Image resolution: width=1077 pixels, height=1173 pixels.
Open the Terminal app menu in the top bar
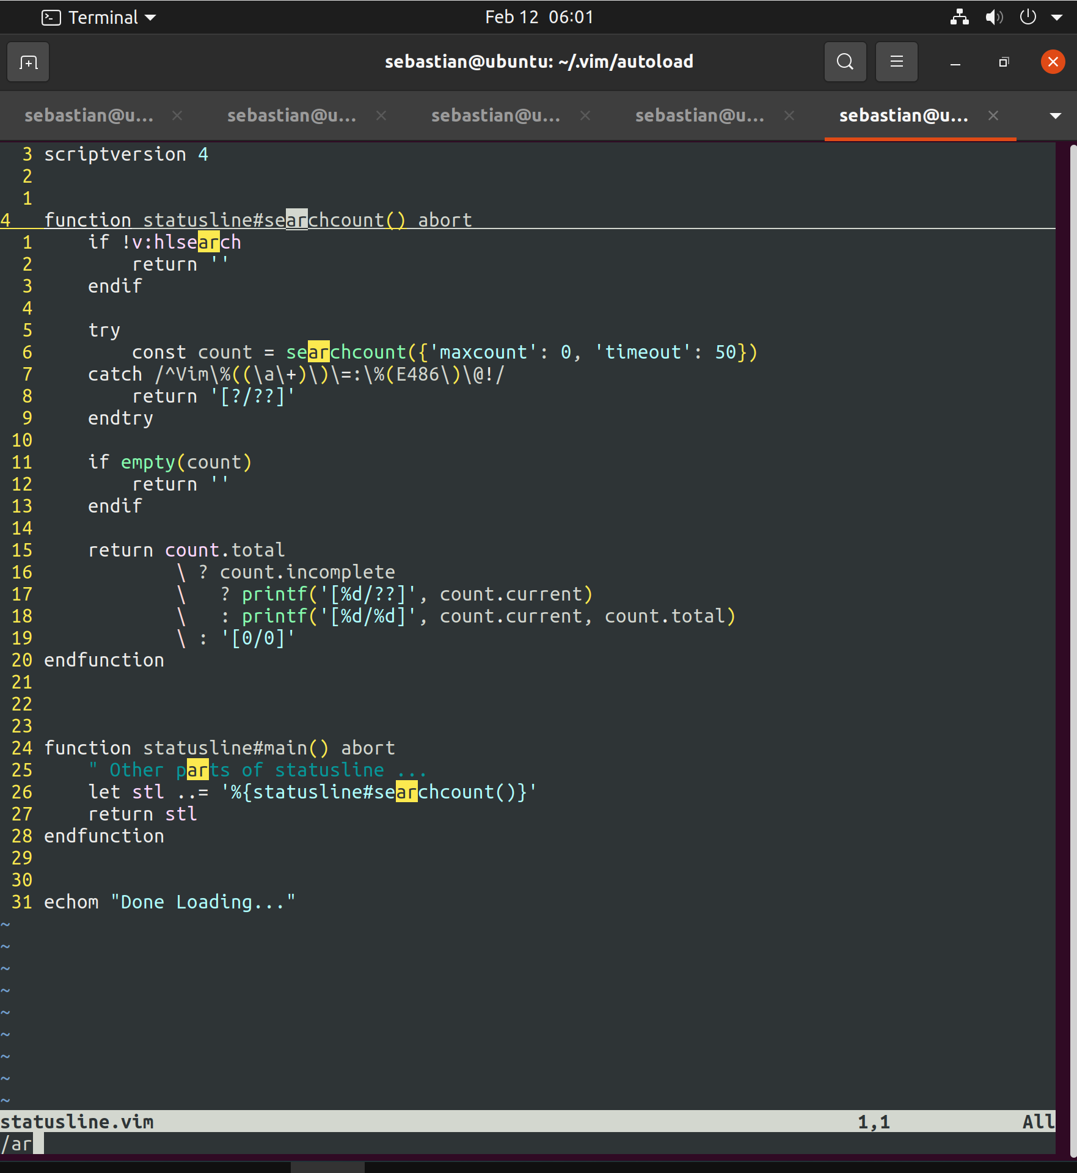[98, 17]
